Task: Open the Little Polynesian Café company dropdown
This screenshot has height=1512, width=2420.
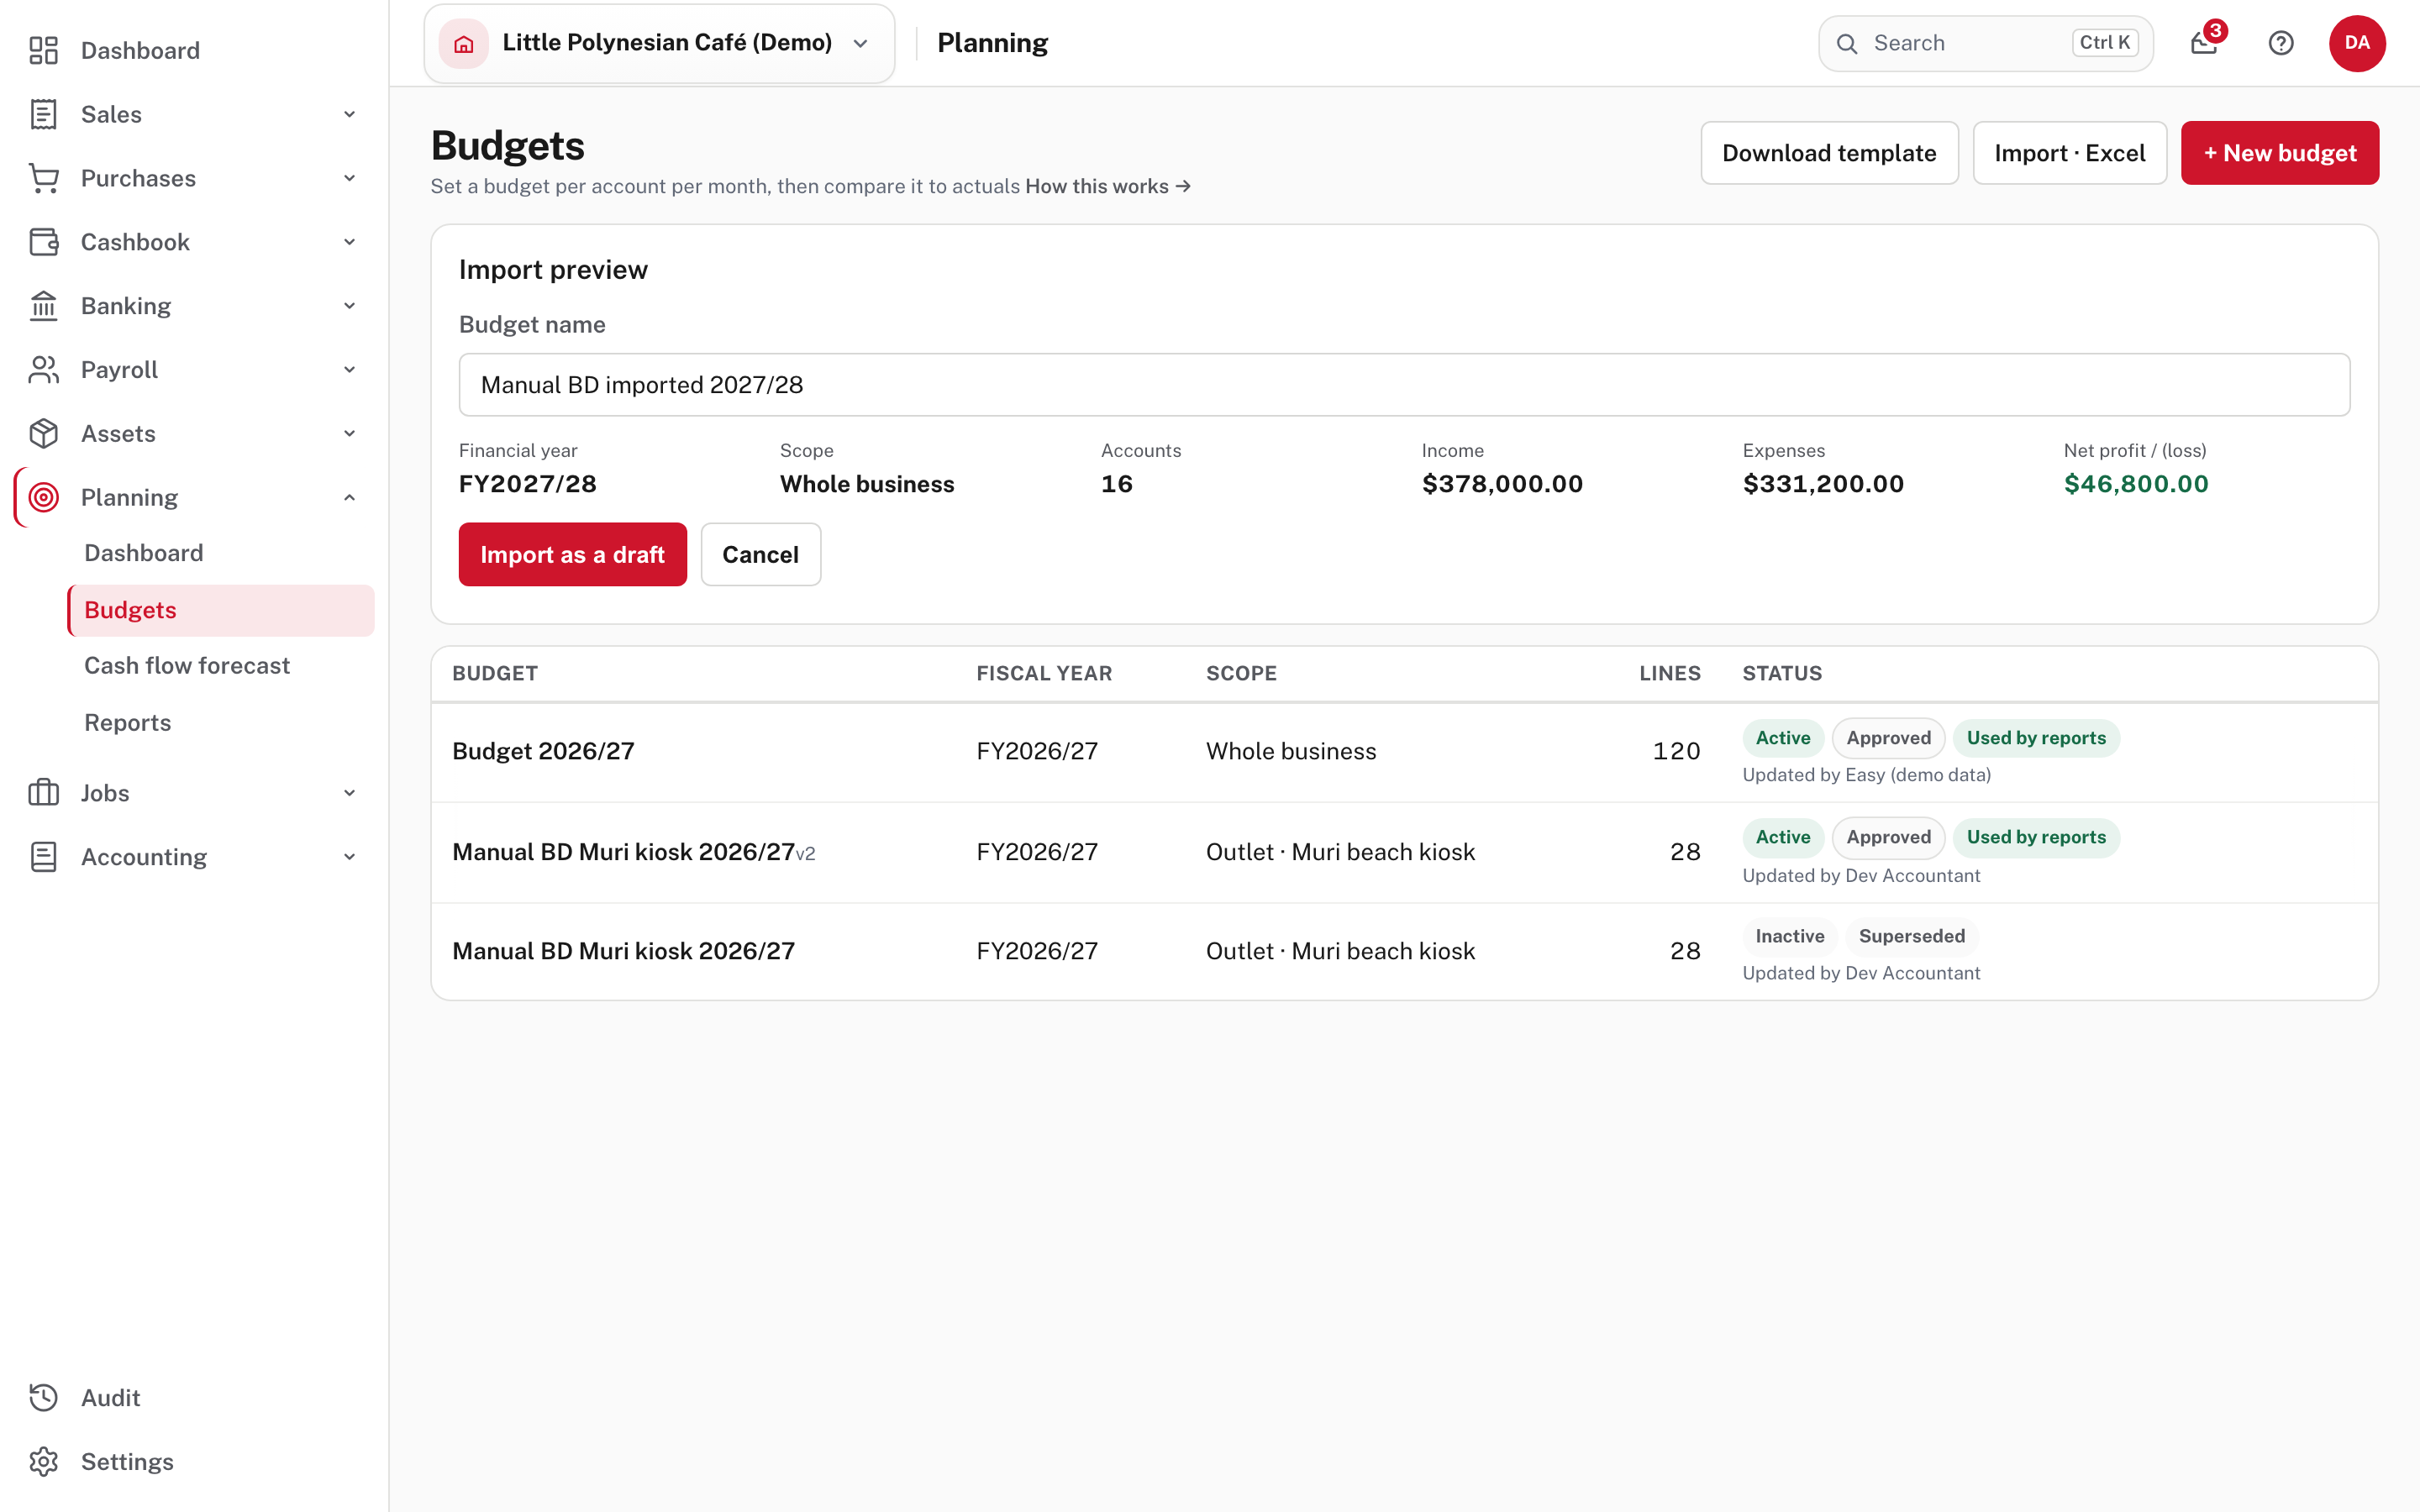Action: click(659, 43)
